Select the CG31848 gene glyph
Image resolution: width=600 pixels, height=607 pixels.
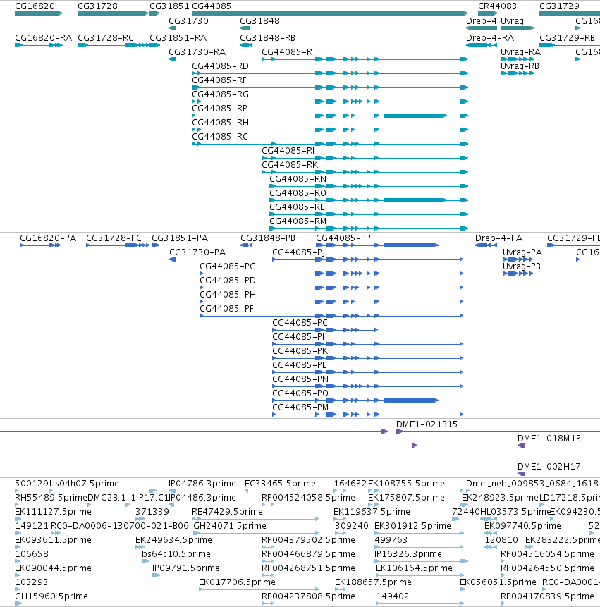(x=245, y=28)
